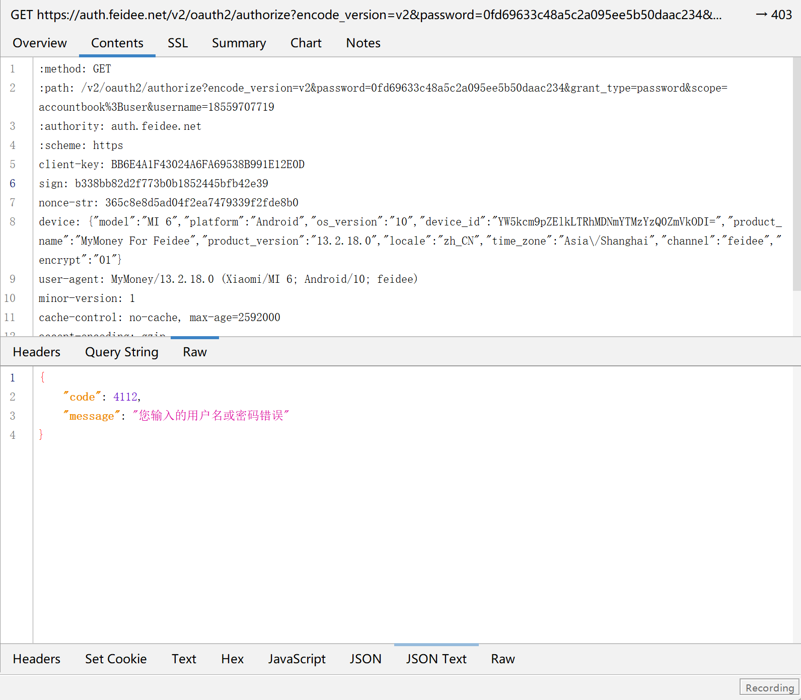Click line number 11 in request gutter
Viewport: 801px width, 700px height.
(10, 318)
